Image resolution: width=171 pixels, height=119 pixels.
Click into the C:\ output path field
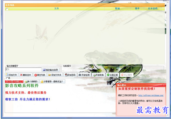24,69
